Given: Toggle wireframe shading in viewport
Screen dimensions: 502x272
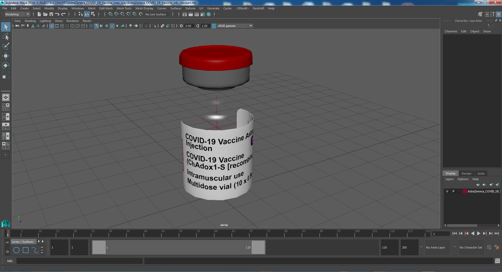Looking at the screenshot, I should (91, 26).
